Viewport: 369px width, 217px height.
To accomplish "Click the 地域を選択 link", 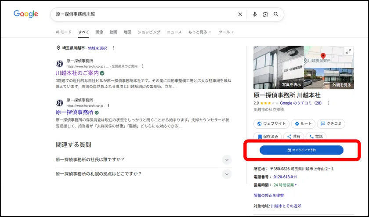I will [98, 48].
